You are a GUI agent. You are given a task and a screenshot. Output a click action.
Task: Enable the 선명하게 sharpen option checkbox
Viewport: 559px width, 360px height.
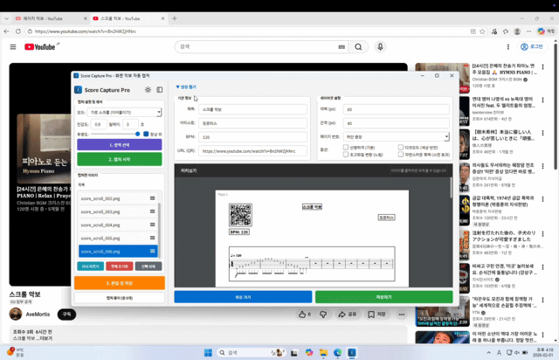(x=347, y=148)
